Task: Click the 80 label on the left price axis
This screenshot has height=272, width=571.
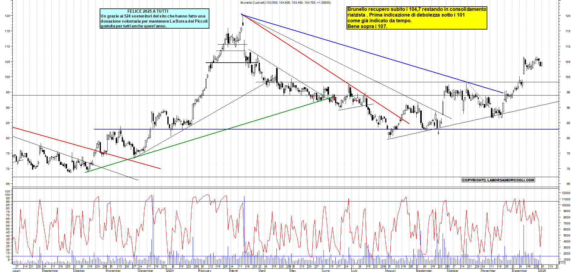Action: 8,138
